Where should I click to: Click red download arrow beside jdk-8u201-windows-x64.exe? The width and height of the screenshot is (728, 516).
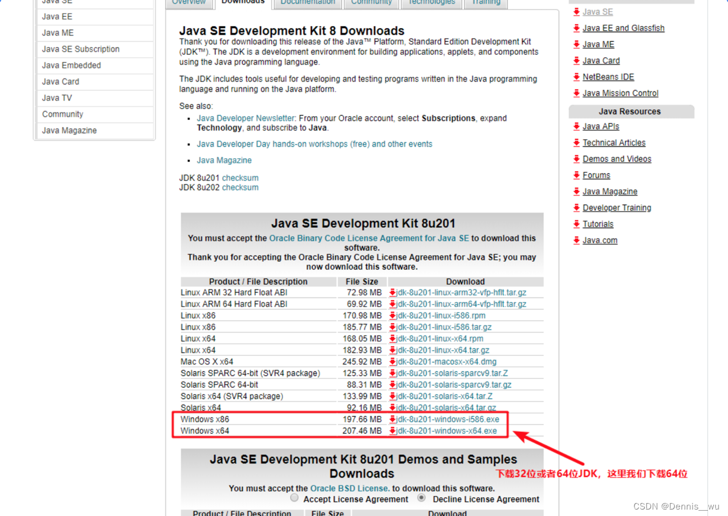(x=392, y=431)
